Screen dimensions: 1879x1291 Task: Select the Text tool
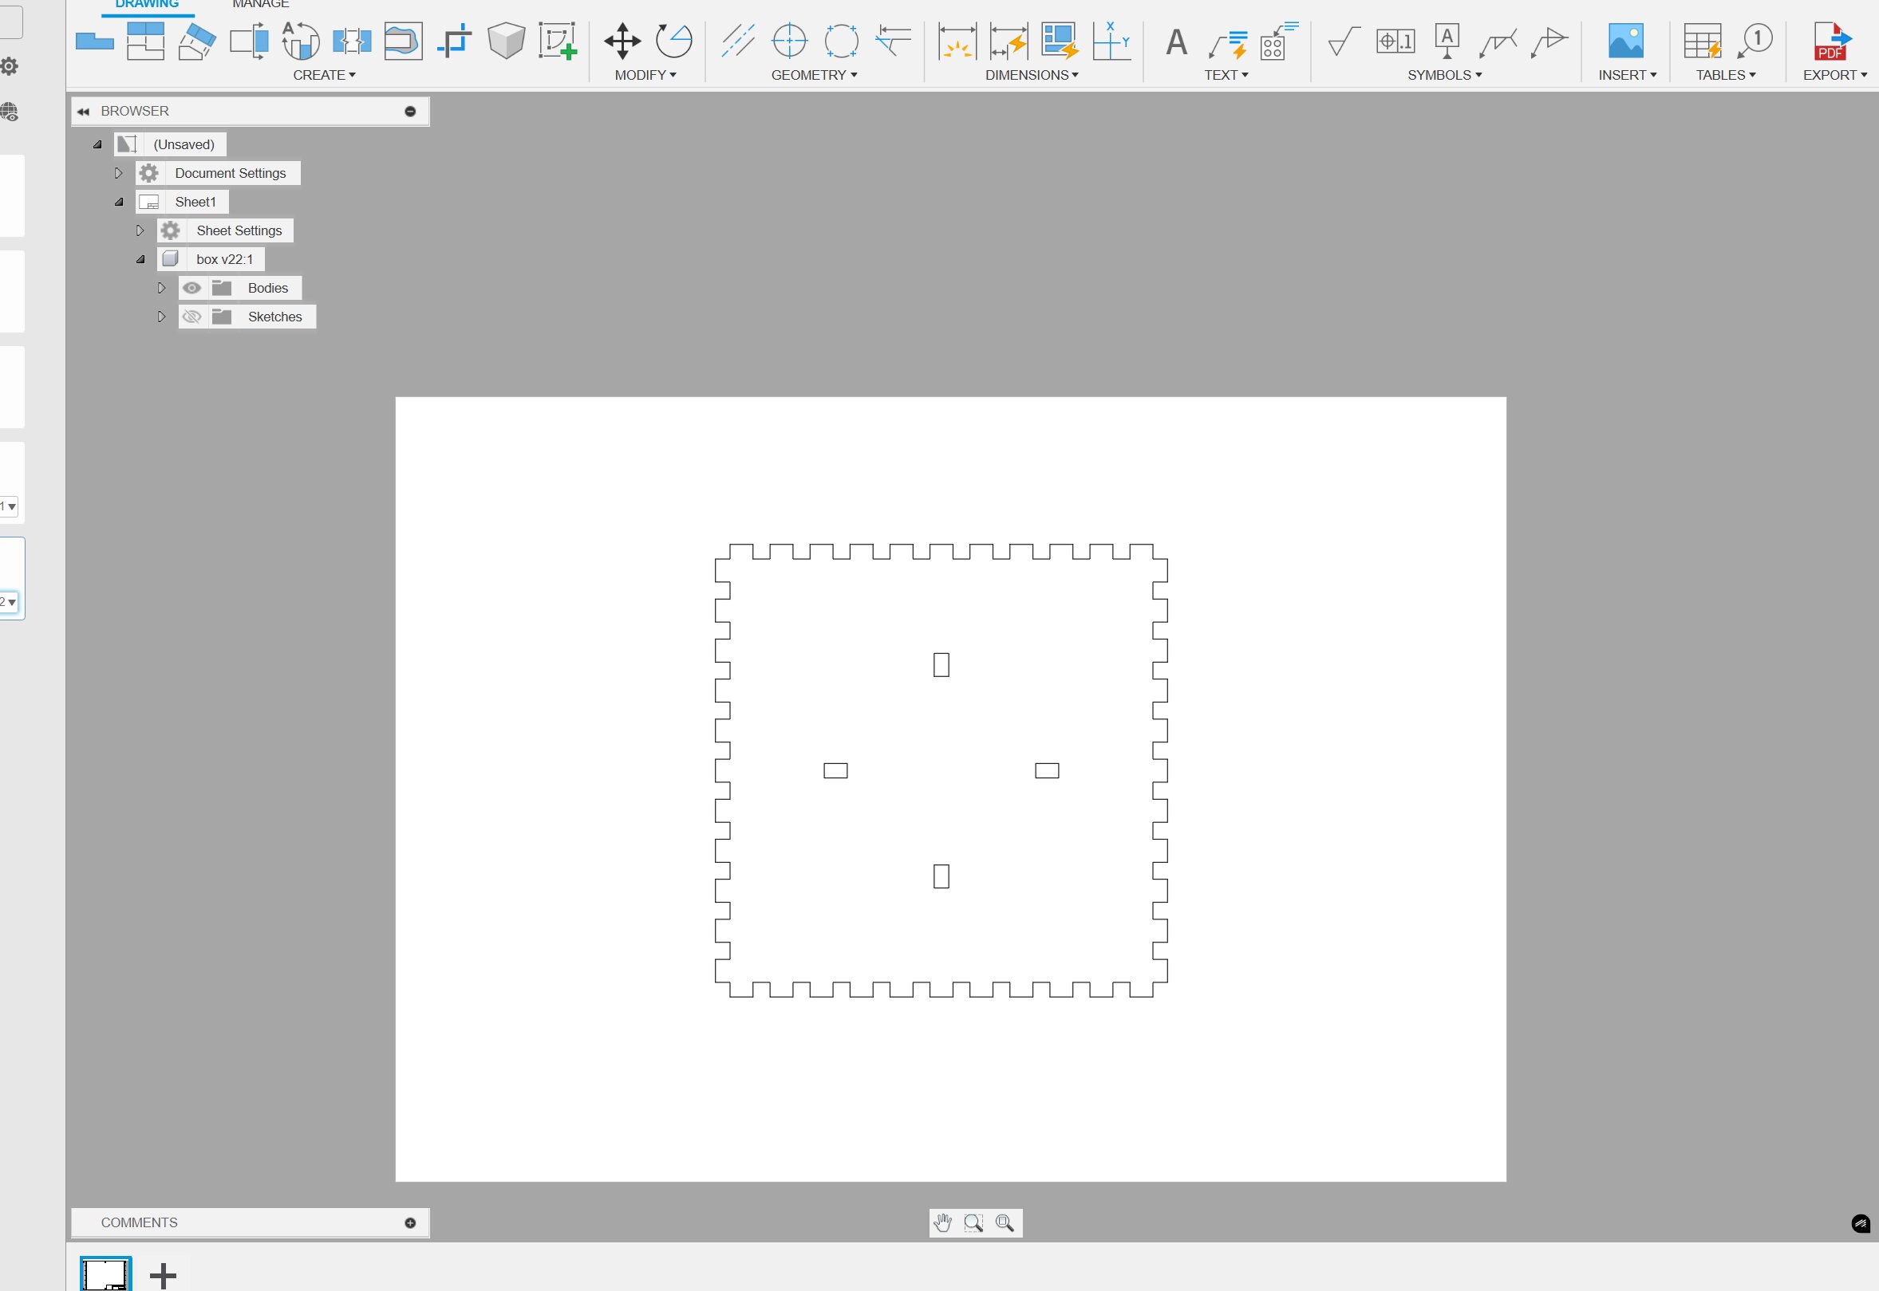point(1175,41)
